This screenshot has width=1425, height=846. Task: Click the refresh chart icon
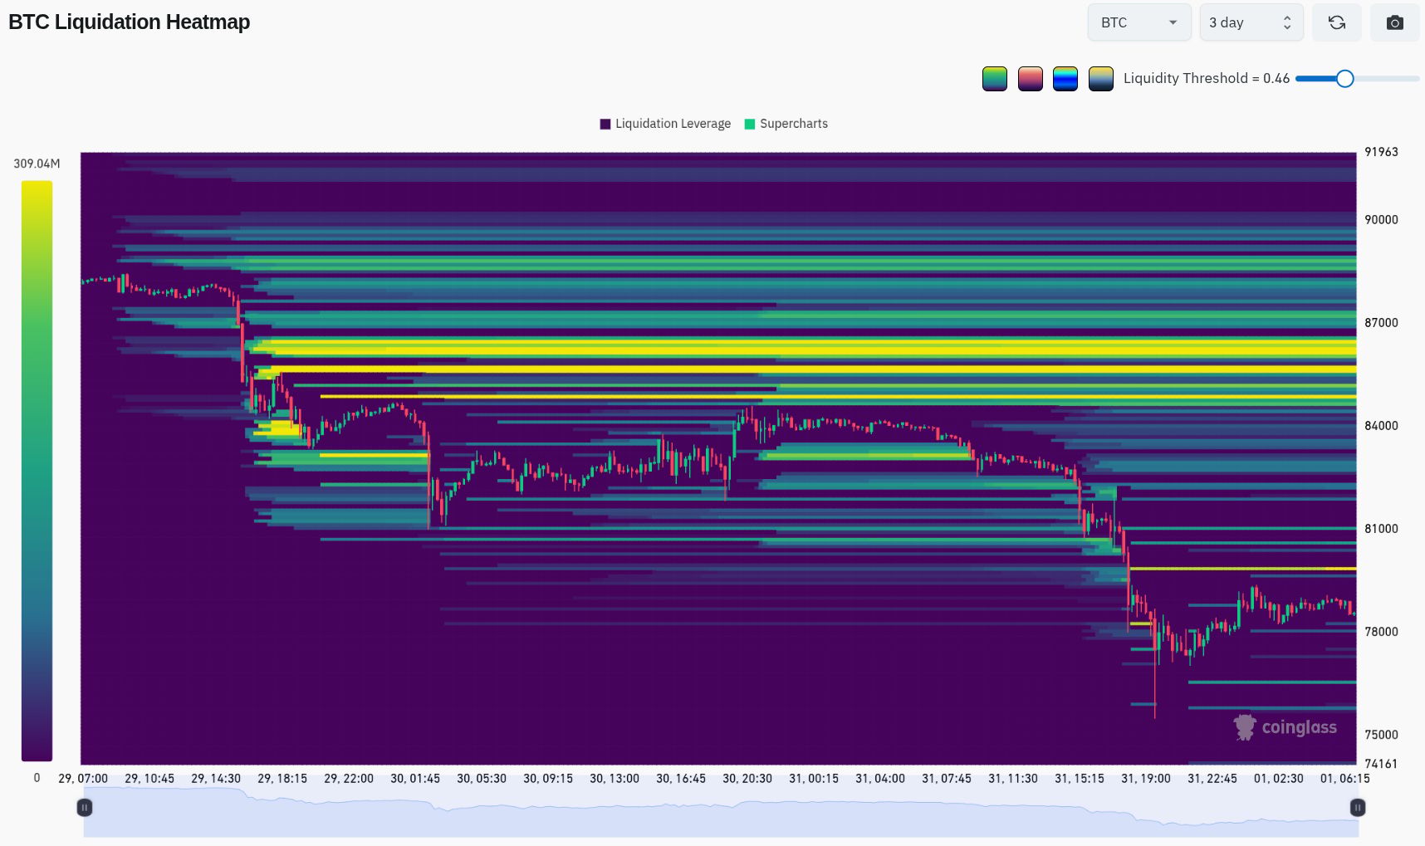[1336, 22]
